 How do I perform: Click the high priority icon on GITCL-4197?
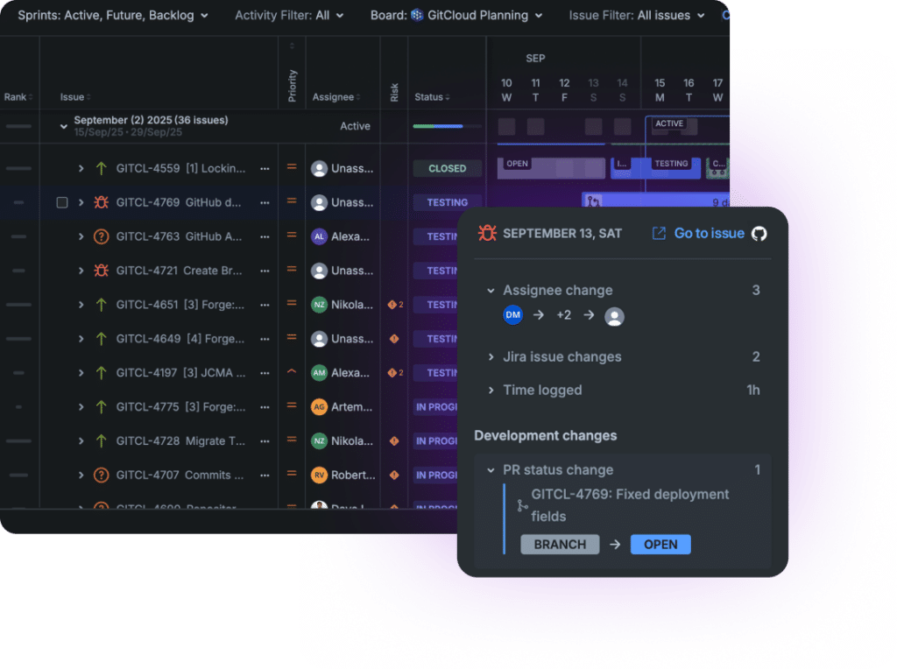[x=292, y=371]
